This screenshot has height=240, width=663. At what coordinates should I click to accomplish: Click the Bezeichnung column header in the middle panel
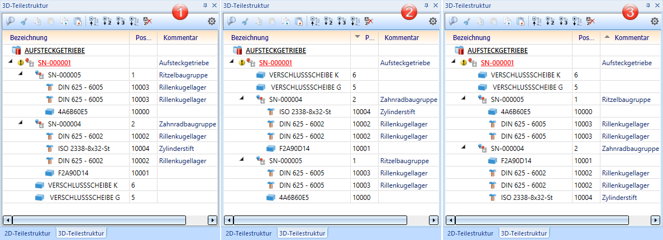click(x=287, y=37)
